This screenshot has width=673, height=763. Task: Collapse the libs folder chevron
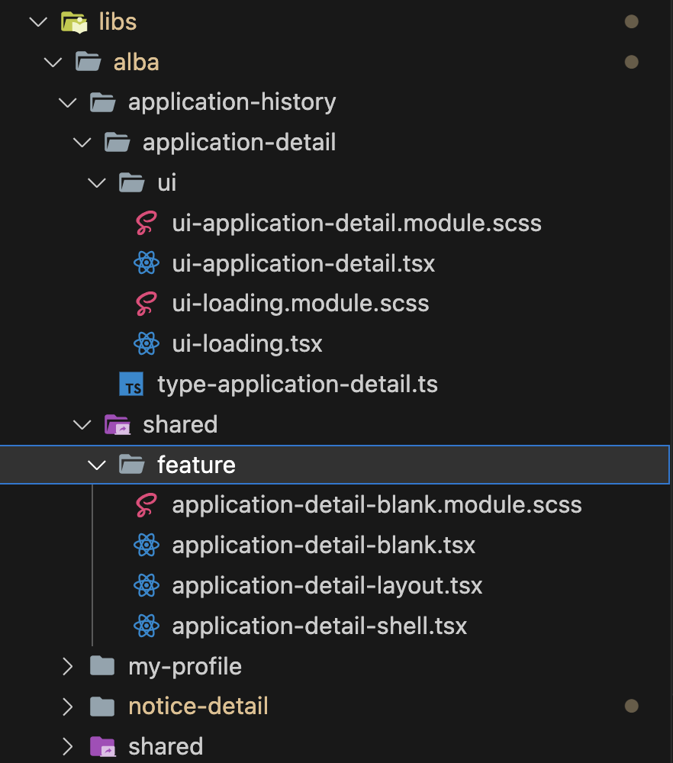pos(37,21)
